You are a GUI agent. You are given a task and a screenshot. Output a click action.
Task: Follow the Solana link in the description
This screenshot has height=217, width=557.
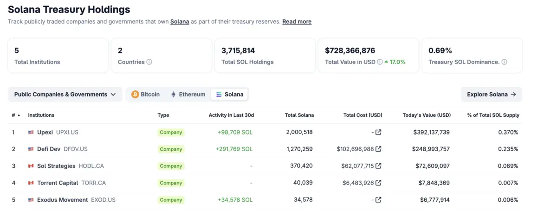180,22
